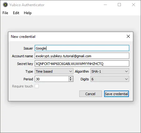Minimize the Yubico Authenticator window
The image size is (141, 133).
coord(105,5)
